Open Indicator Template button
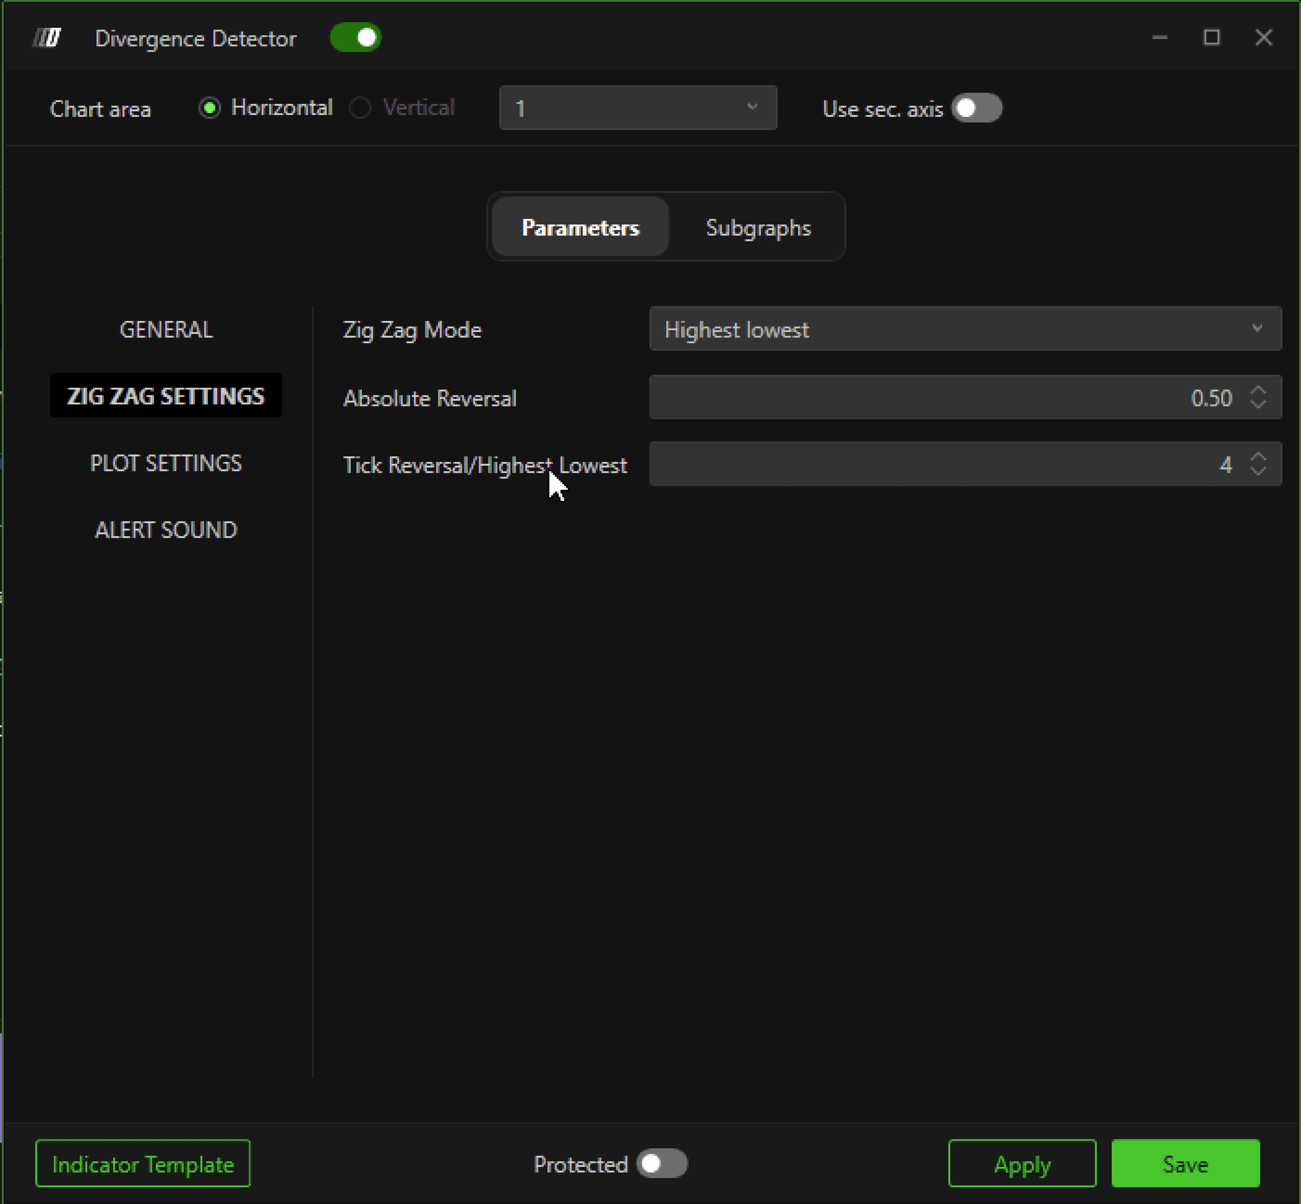This screenshot has width=1301, height=1204. [143, 1164]
